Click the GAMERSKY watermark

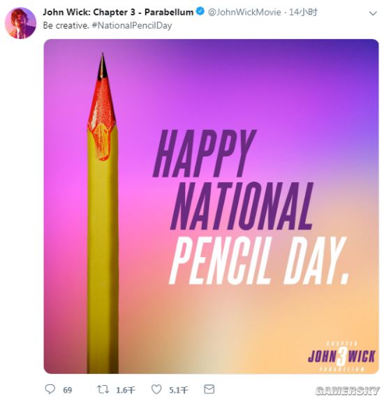point(348,391)
